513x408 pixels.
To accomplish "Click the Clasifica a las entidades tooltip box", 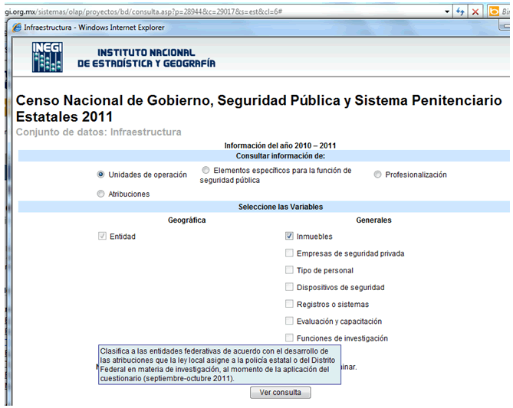I will 219,364.
